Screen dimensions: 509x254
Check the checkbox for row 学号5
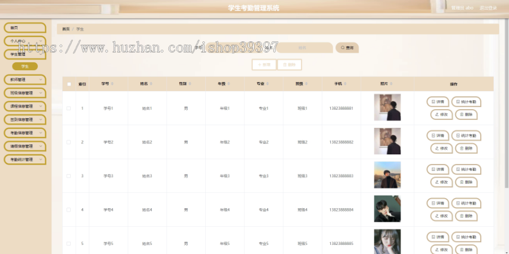pyautogui.click(x=68, y=243)
